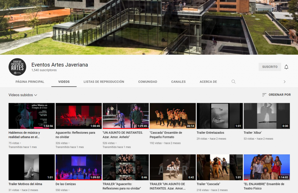Open the Listas de Reproducción tab

(x=104, y=82)
